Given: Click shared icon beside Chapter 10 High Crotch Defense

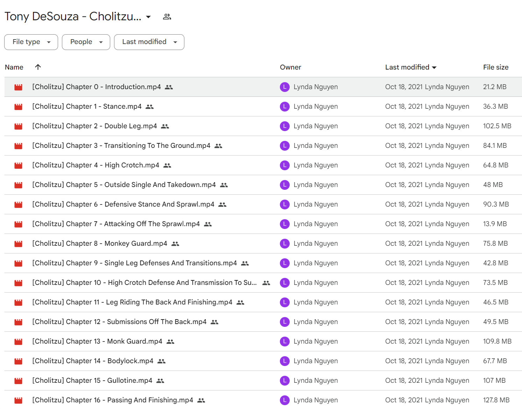Looking at the screenshot, I should coord(266,283).
